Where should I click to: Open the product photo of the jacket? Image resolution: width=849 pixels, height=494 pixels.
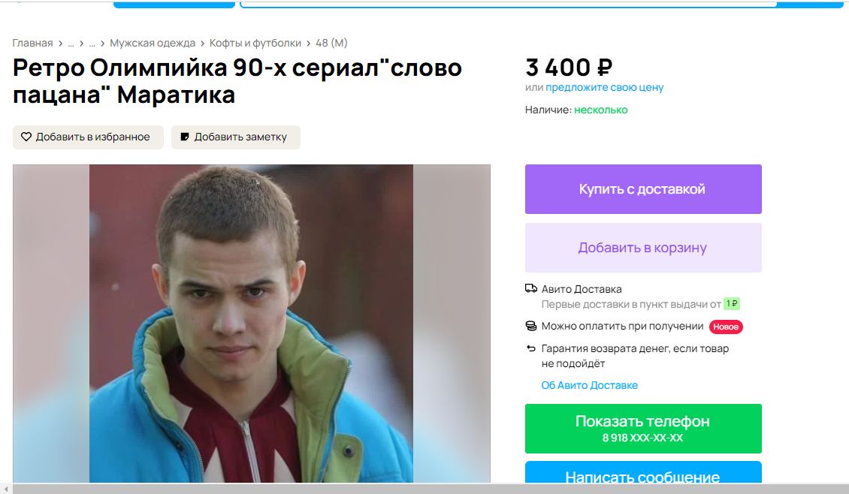(x=251, y=324)
